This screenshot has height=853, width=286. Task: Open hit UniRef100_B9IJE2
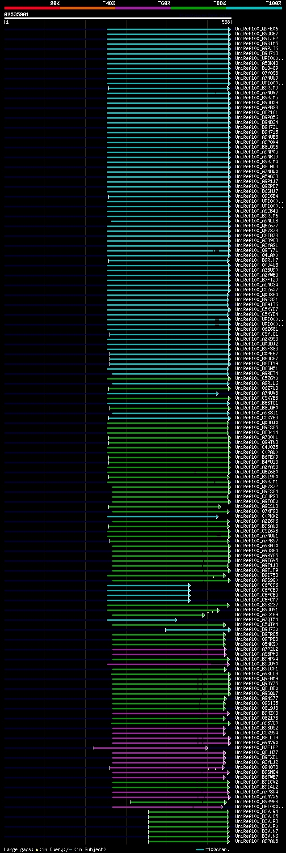[257, 38]
